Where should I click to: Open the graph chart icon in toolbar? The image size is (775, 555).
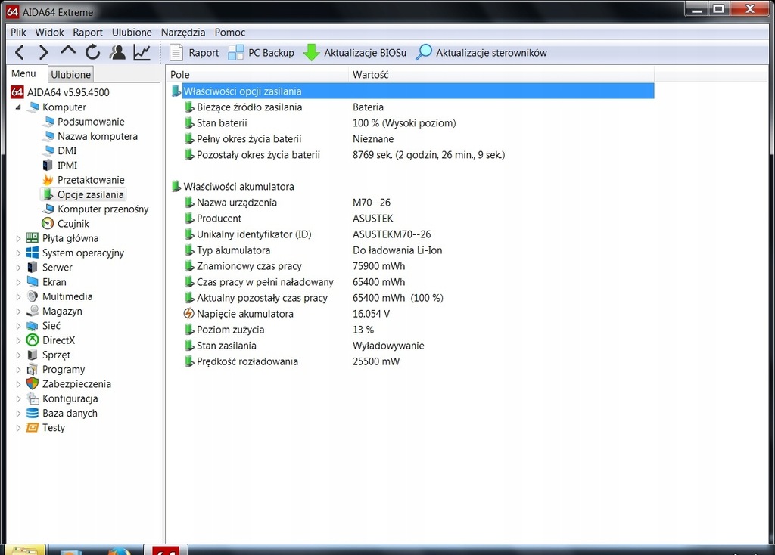pyautogui.click(x=142, y=52)
